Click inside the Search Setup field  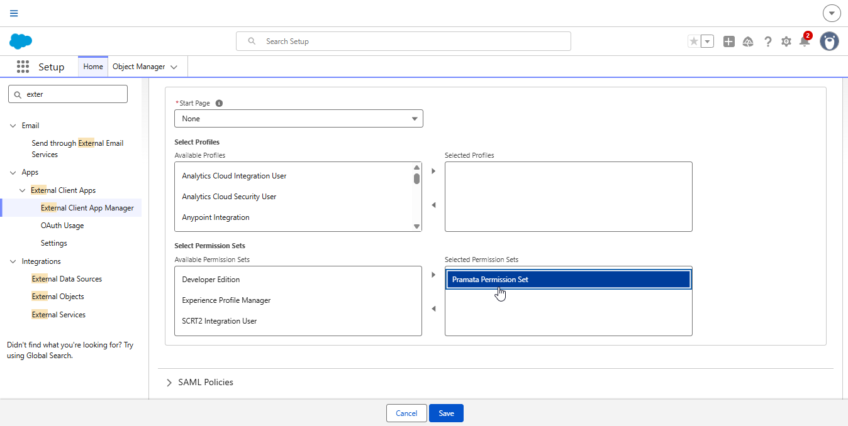[x=403, y=41]
